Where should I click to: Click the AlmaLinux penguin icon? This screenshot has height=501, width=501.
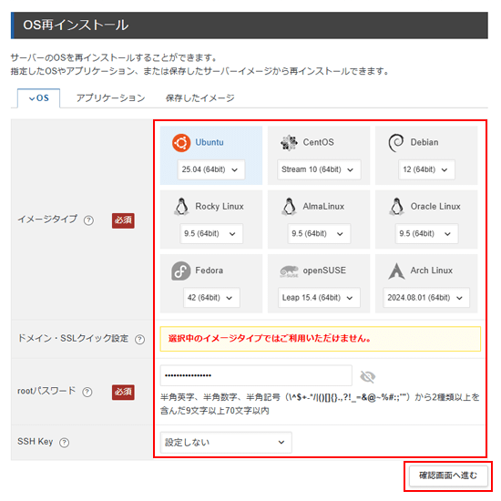coord(289,207)
